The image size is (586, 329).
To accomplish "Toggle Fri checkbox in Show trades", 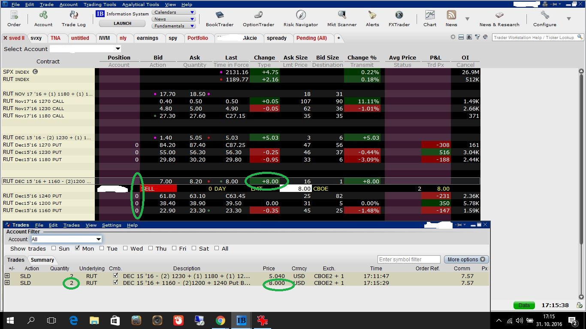I will point(174,248).
